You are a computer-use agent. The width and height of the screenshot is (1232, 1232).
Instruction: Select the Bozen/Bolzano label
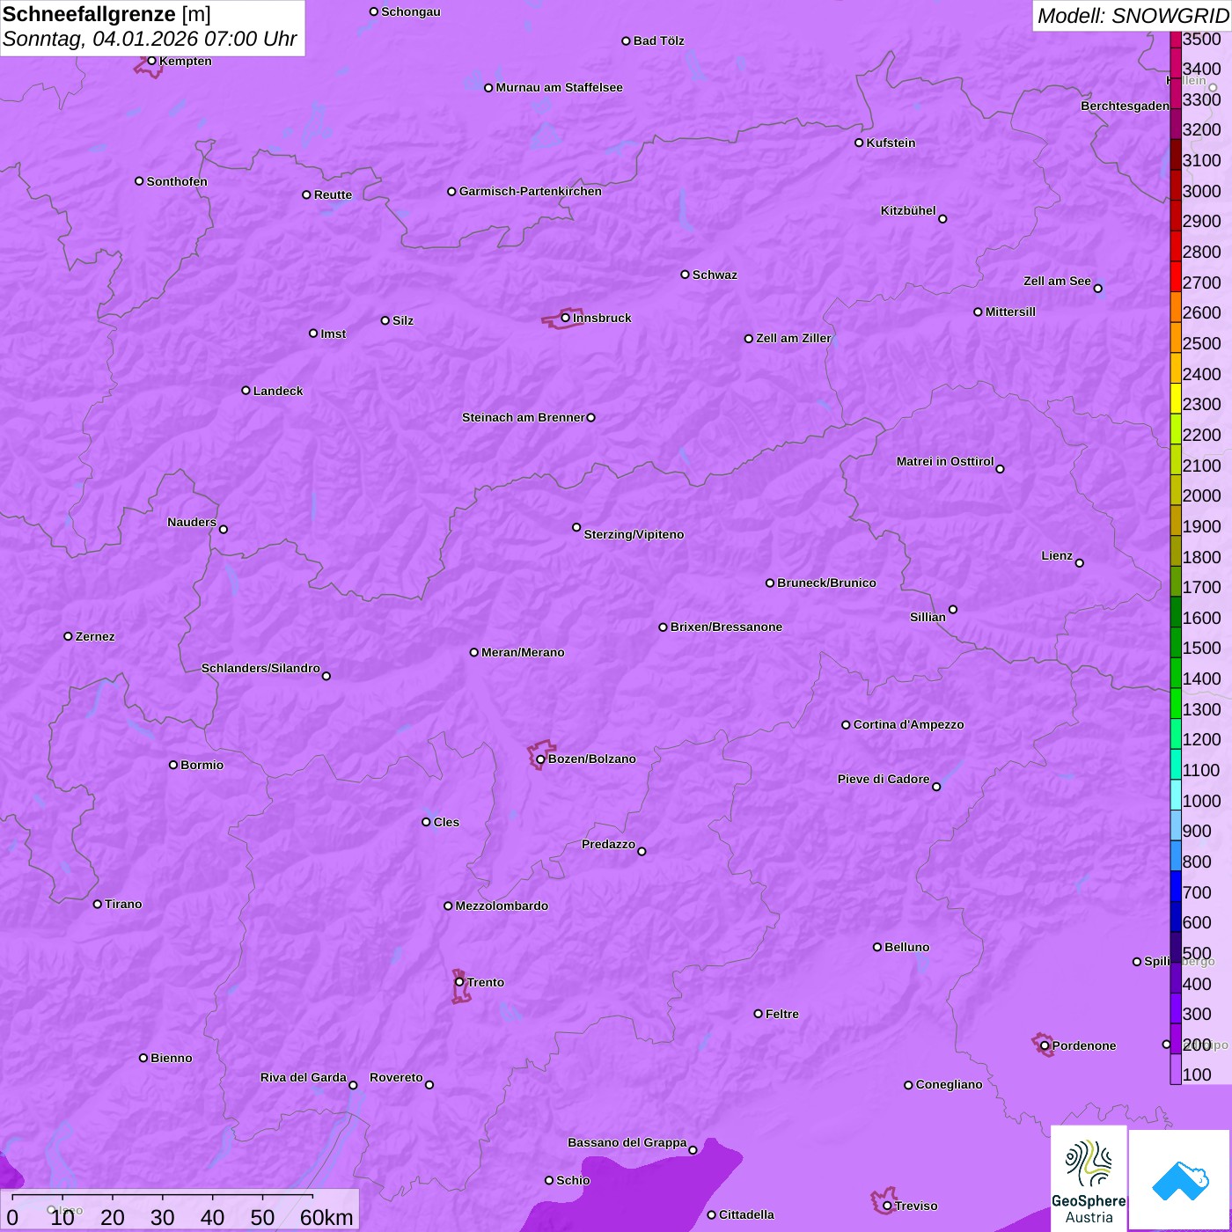[x=592, y=759]
